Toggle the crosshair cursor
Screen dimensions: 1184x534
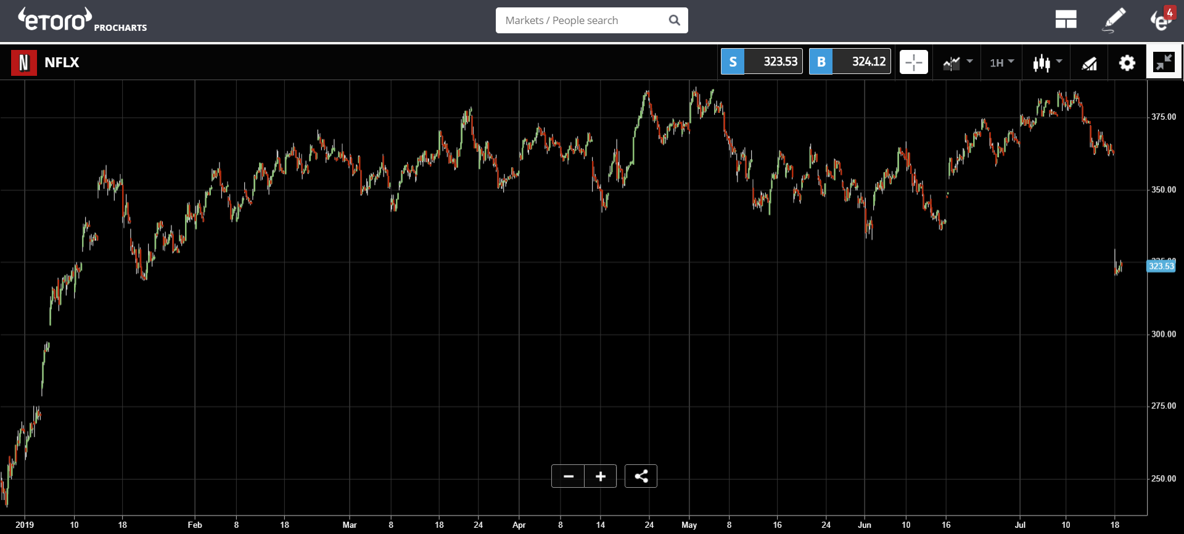point(913,62)
